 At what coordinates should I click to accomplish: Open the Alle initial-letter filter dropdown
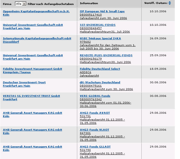[21, 4]
